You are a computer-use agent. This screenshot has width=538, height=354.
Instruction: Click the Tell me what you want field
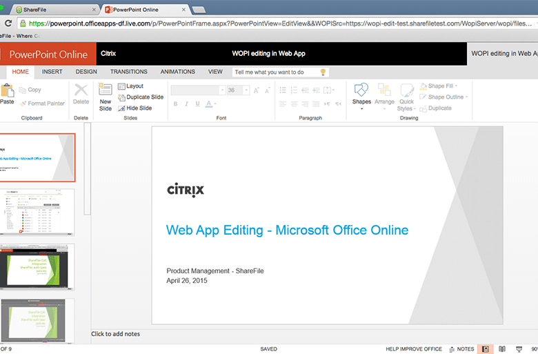[280, 72]
